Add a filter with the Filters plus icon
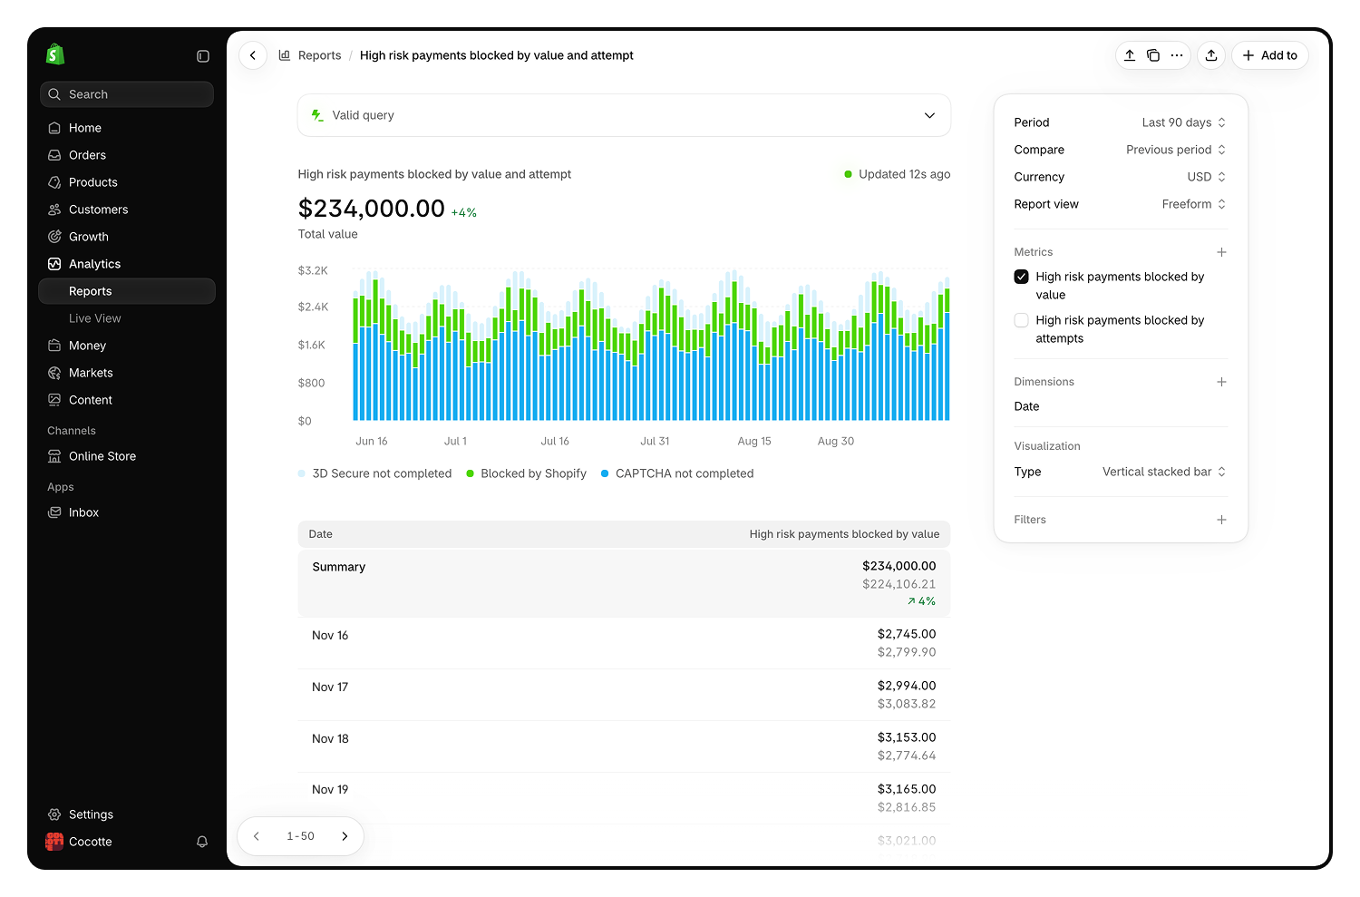The height and width of the screenshot is (897, 1360). (x=1221, y=520)
